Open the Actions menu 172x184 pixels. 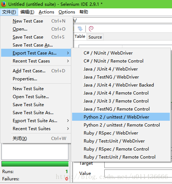click(x=46, y=12)
